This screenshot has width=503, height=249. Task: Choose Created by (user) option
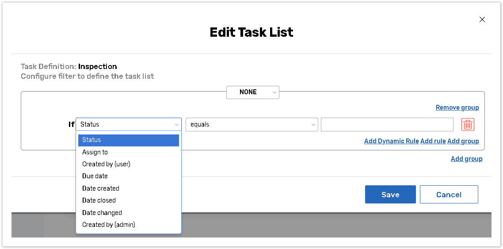[106, 164]
